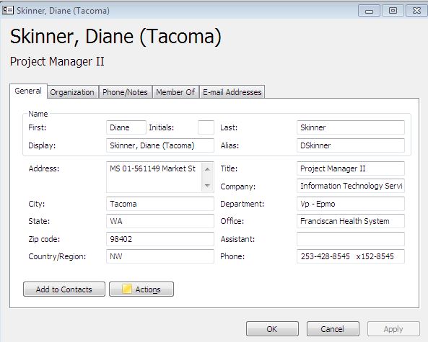Screen dimensions: 428x342
Task: Click the Company field Information Technology
Action: tap(351, 186)
